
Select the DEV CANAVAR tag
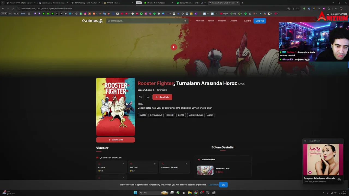(x=156, y=115)
